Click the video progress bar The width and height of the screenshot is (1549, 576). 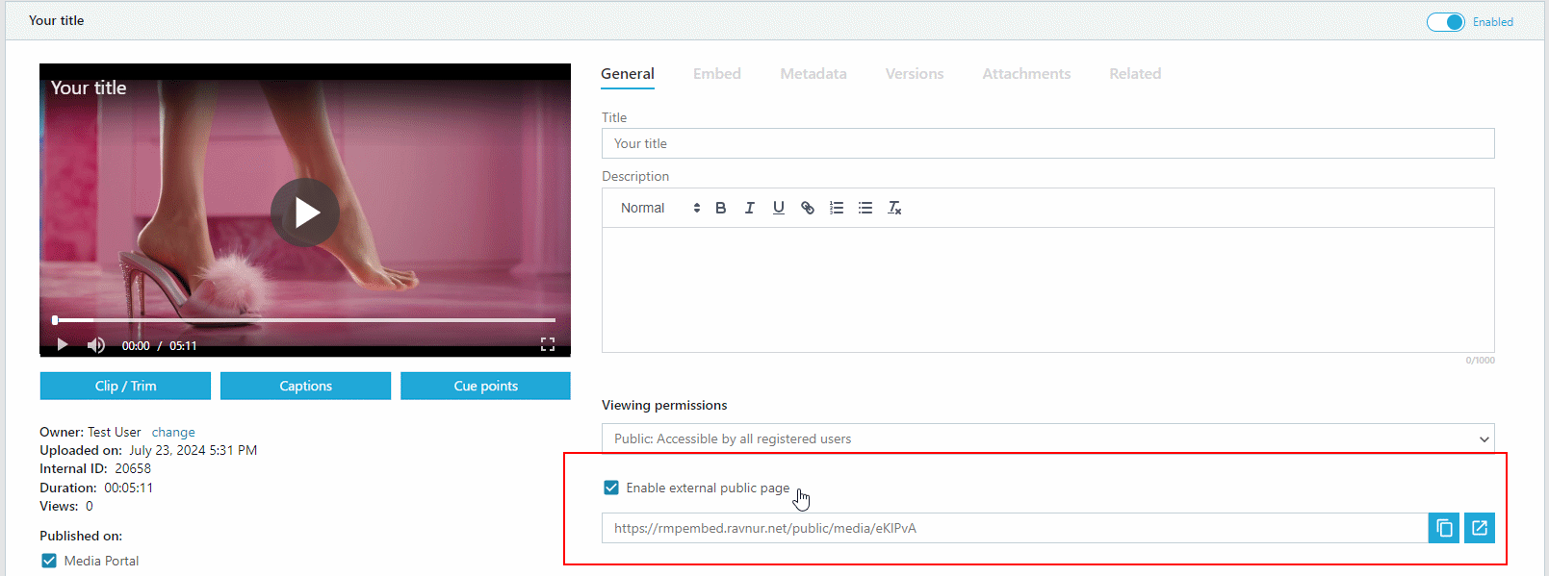click(304, 320)
